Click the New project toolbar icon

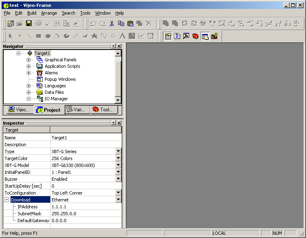point(10,24)
